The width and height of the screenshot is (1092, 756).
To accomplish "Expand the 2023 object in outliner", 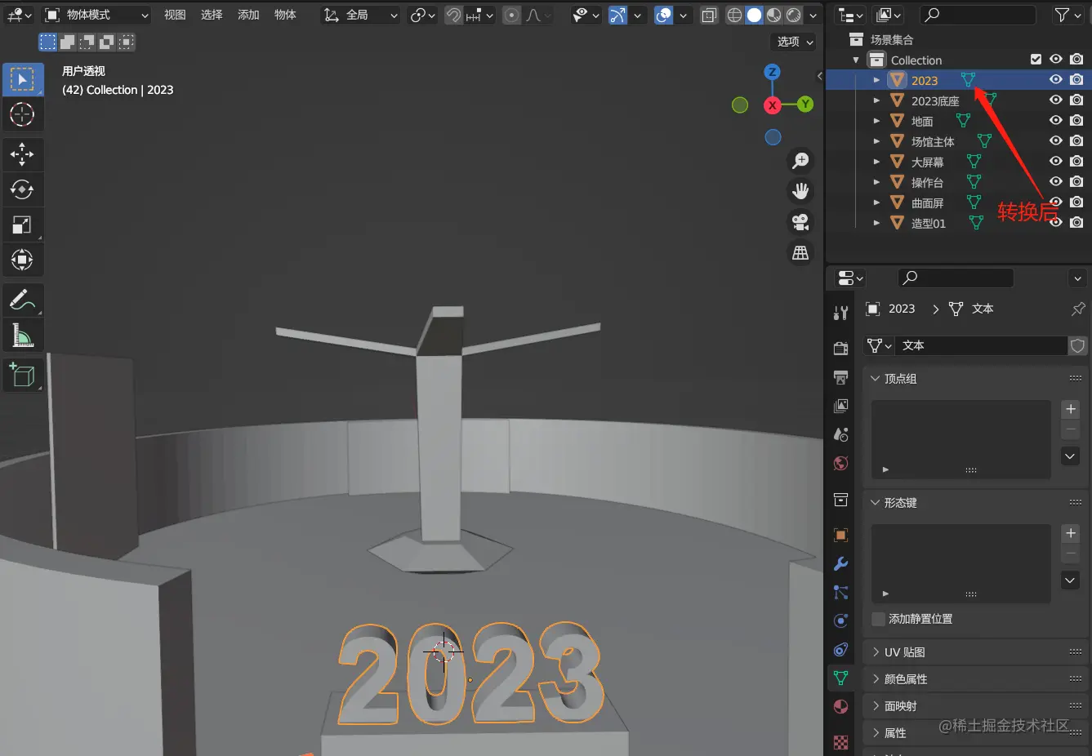I will click(x=876, y=80).
